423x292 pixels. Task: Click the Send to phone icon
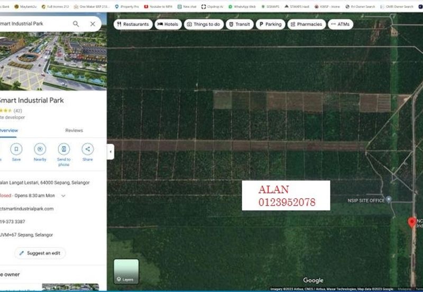pos(64,149)
